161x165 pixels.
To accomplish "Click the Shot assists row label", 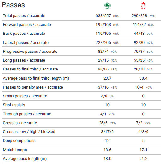I will click(x=14, y=105).
